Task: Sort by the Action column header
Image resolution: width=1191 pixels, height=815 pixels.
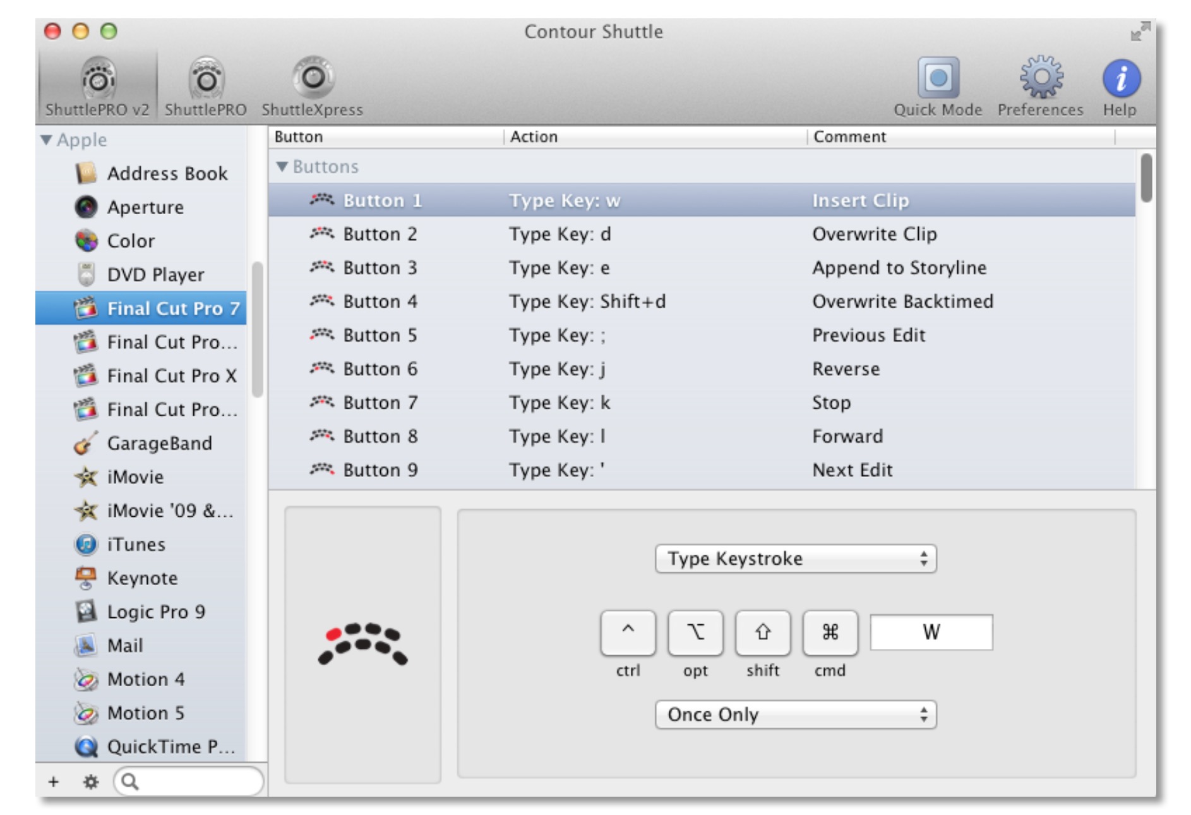Action: tap(655, 137)
